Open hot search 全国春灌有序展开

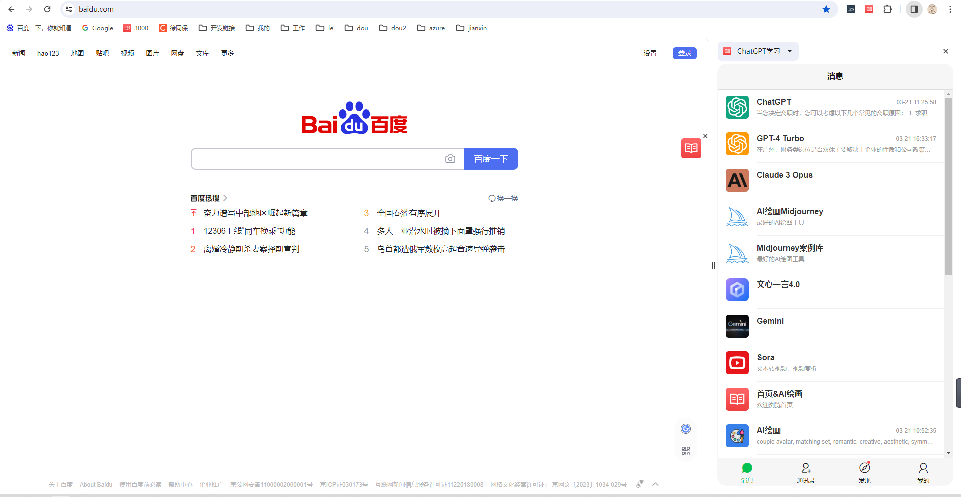pyautogui.click(x=409, y=213)
